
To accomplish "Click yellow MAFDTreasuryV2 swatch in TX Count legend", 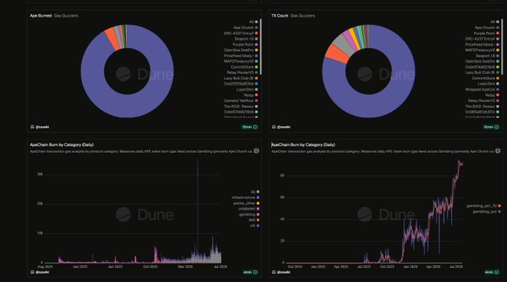I will tap(498, 50).
